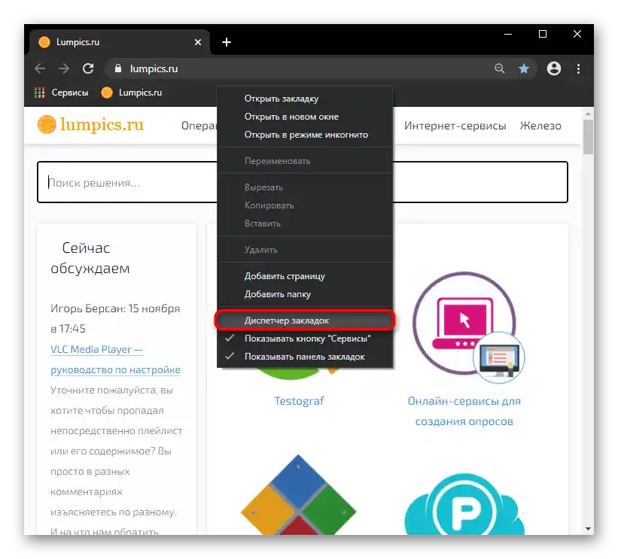
Task: Open VLC Media Player руководство по настройке link
Action: coord(115,360)
